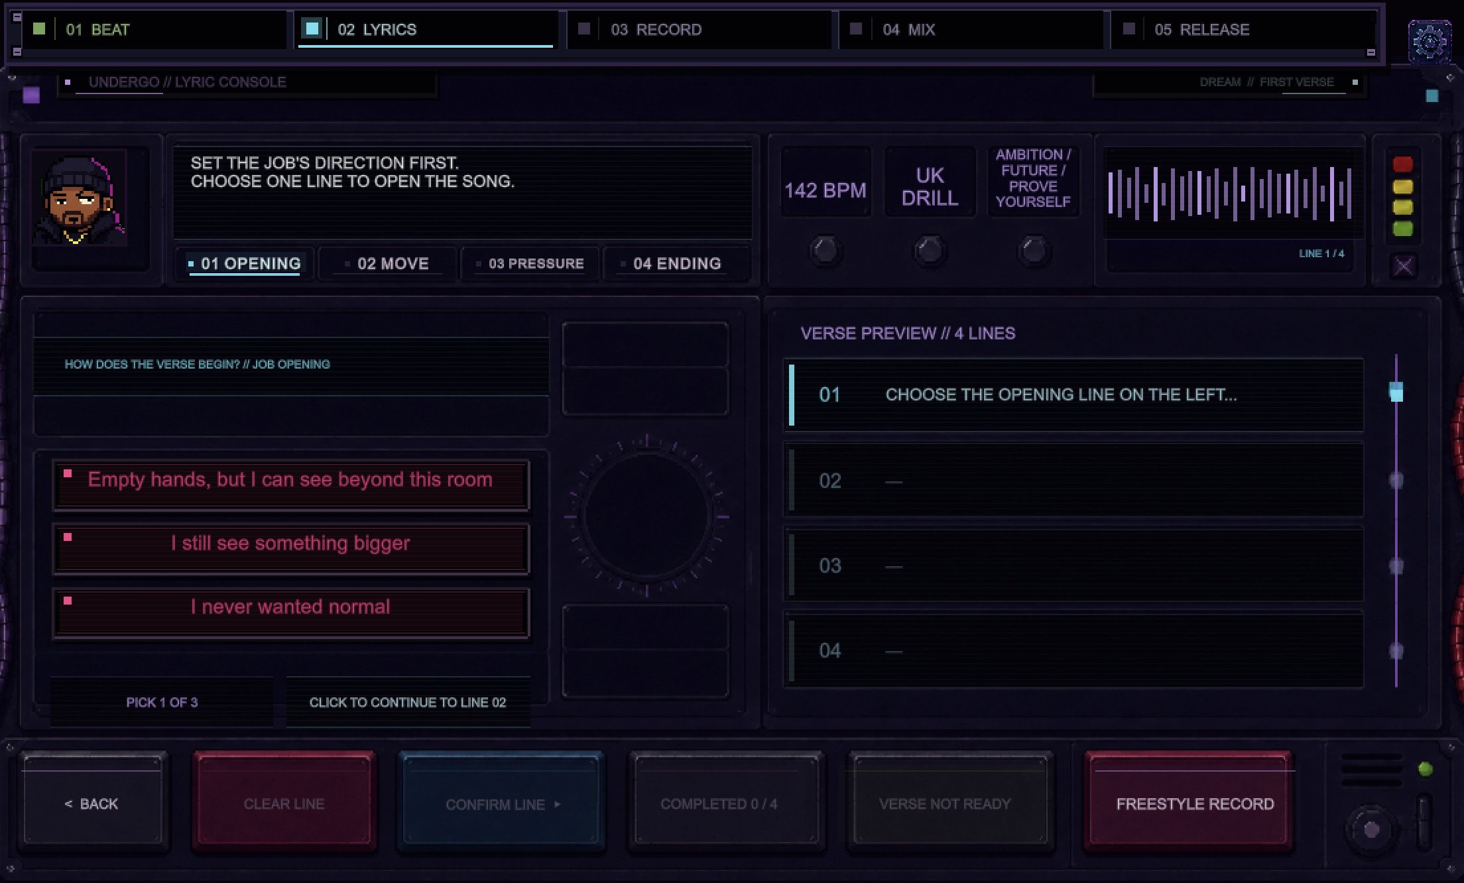1464x883 pixels.
Task: Click the audio waveform display
Action: click(x=1230, y=194)
